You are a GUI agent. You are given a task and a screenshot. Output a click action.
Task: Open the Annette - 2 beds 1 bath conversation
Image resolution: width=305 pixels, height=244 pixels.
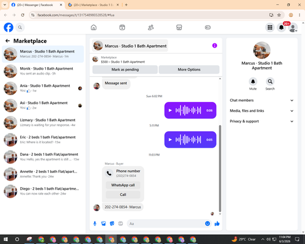point(43,174)
